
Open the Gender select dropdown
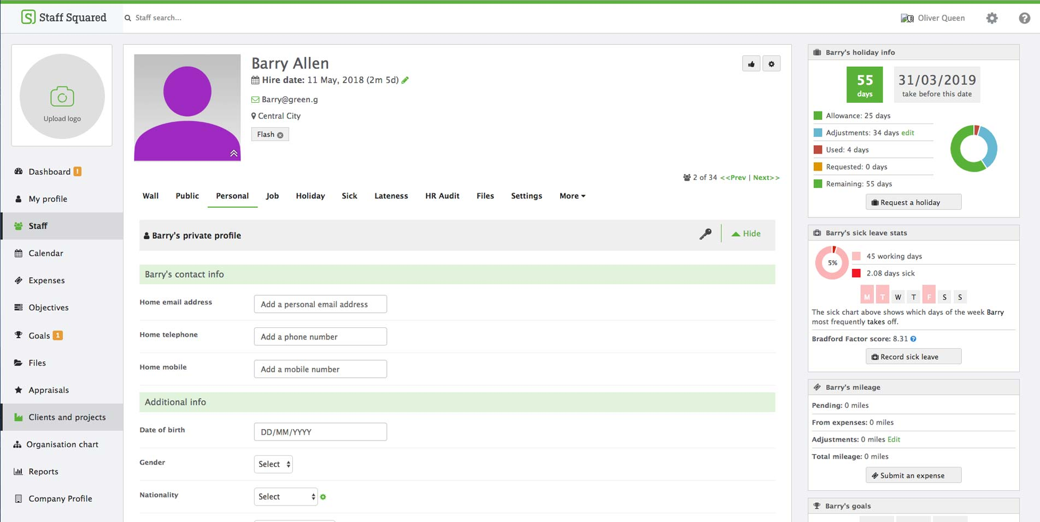click(273, 464)
